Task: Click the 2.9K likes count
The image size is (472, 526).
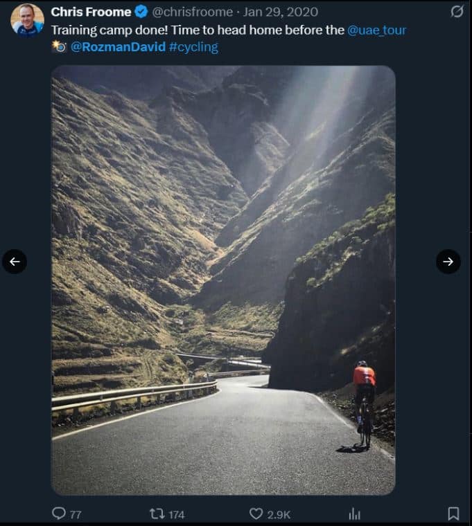Action: [x=279, y=514]
